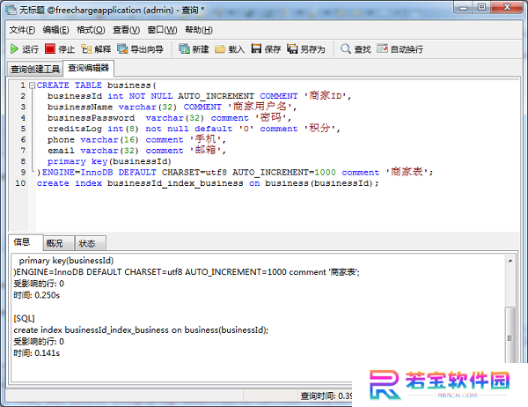Click the '商家表' comment string in editor

click(x=407, y=172)
